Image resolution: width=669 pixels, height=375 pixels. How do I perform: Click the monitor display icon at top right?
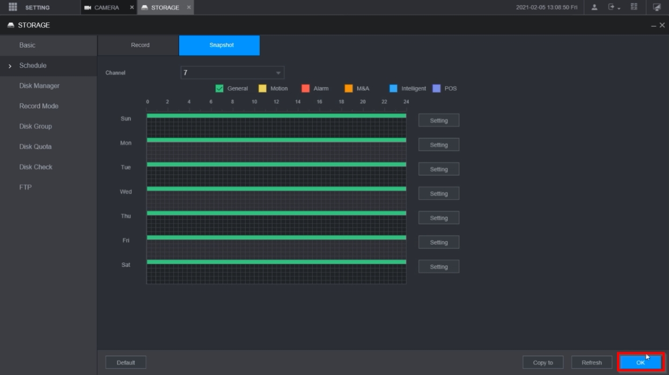[x=657, y=7]
